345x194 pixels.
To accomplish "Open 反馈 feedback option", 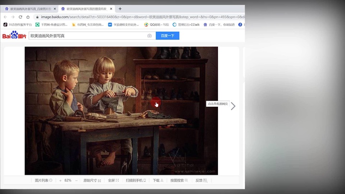I will tap(201, 181).
